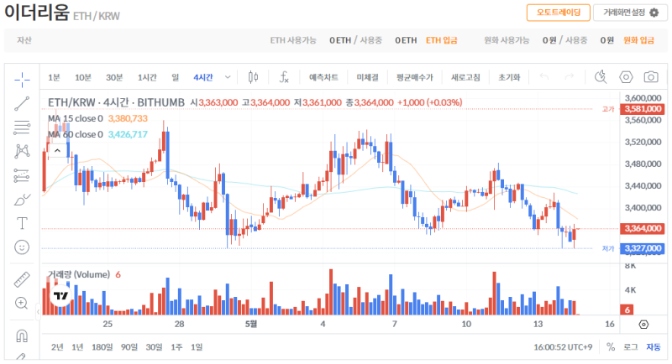Click the 초기화 reset button
The height and width of the screenshot is (364, 672).
509,77
